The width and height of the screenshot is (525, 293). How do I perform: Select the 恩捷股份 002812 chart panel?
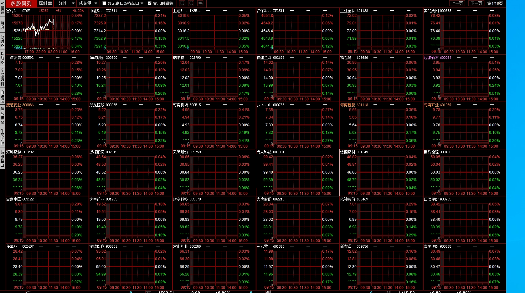point(131,173)
